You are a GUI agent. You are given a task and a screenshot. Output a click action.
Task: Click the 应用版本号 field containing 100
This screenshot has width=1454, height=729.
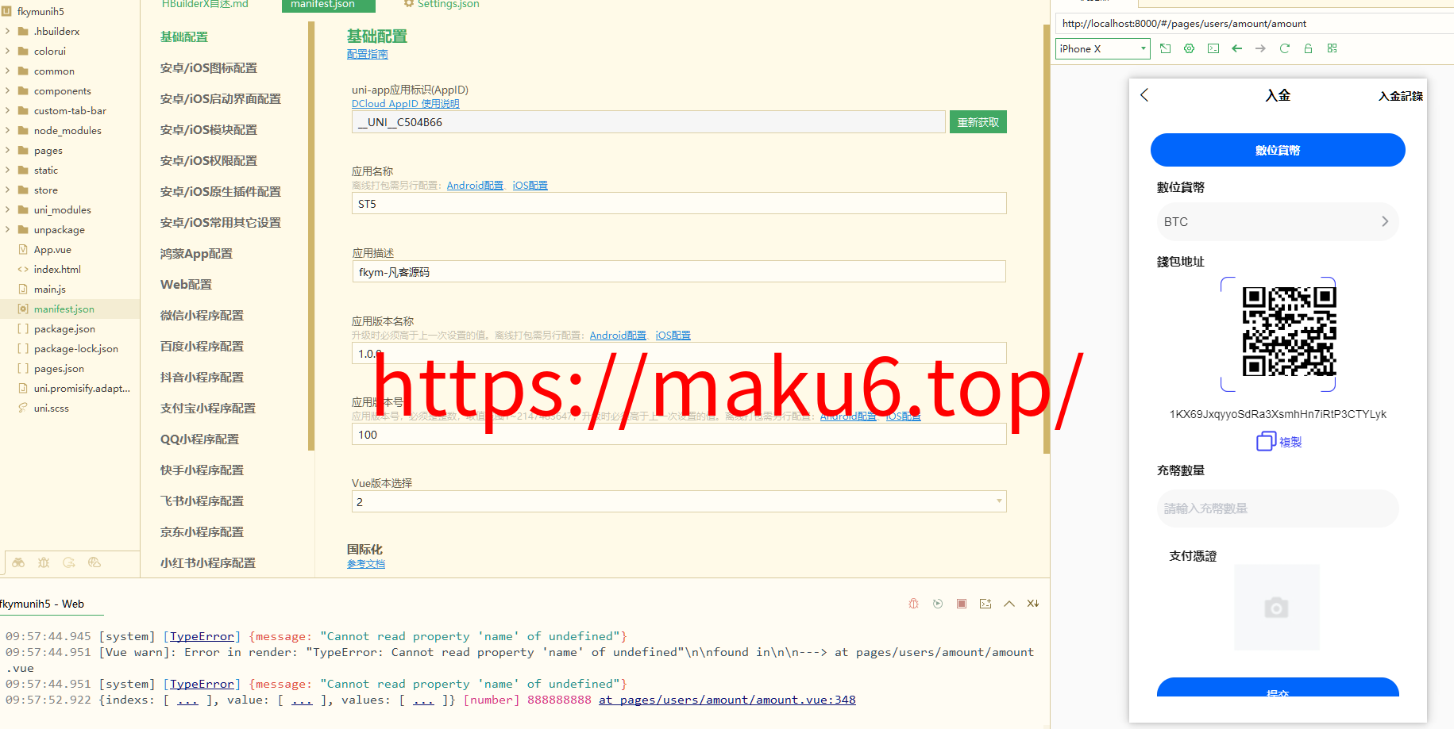pyautogui.click(x=679, y=435)
